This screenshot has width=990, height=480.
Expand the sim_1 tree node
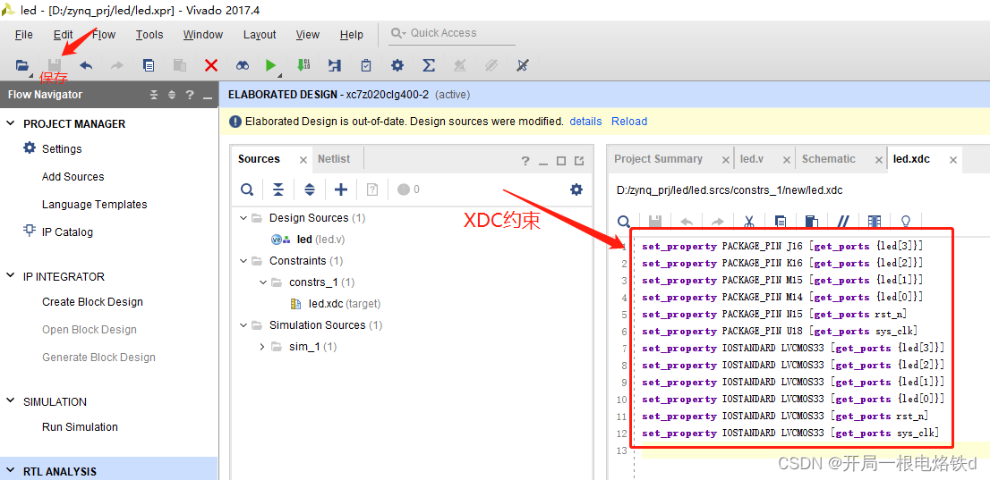click(262, 346)
